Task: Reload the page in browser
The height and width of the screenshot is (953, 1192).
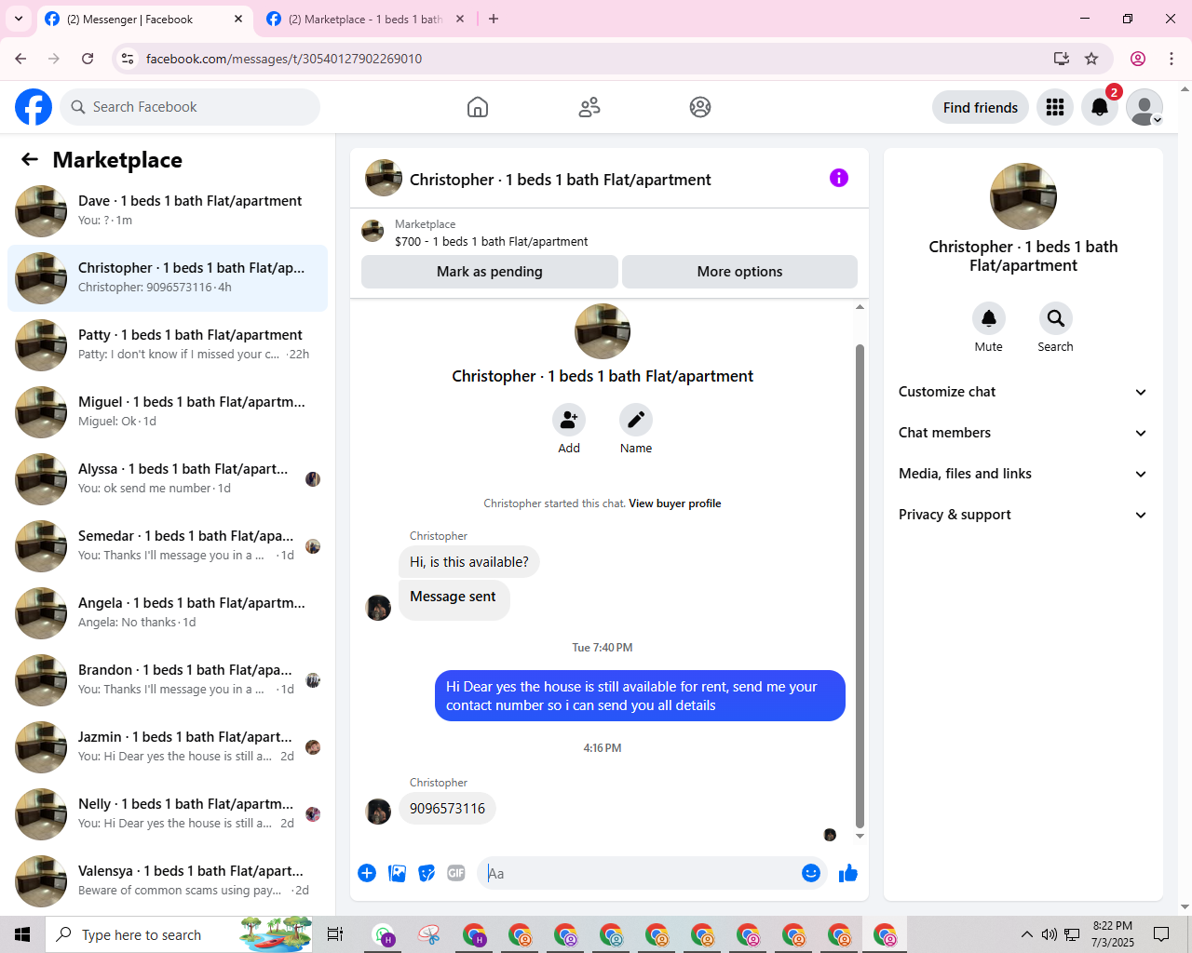Action: point(88,59)
